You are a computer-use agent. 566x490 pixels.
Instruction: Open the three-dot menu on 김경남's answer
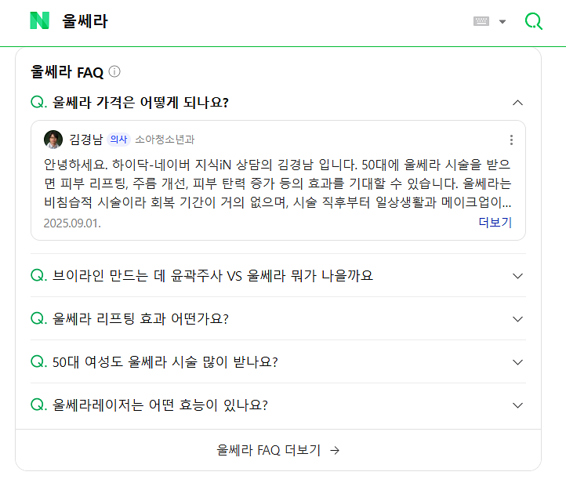pos(511,140)
